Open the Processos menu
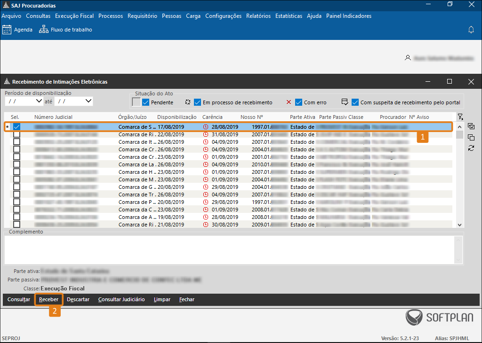482x343 pixels. coord(111,16)
